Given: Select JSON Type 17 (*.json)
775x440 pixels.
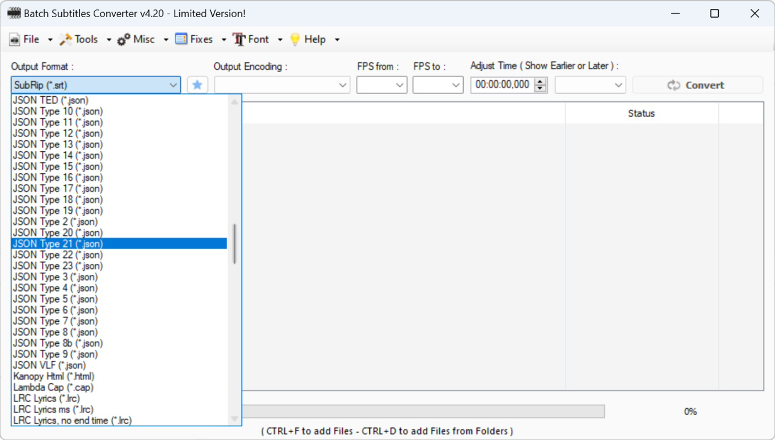Looking at the screenshot, I should [119, 188].
